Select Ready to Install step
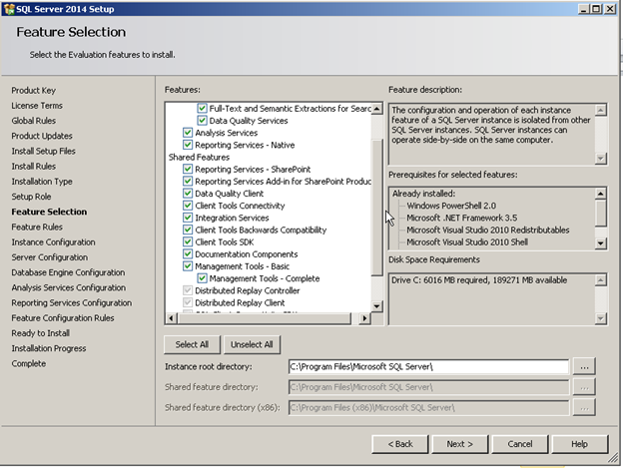The image size is (623, 469). pyautogui.click(x=41, y=332)
